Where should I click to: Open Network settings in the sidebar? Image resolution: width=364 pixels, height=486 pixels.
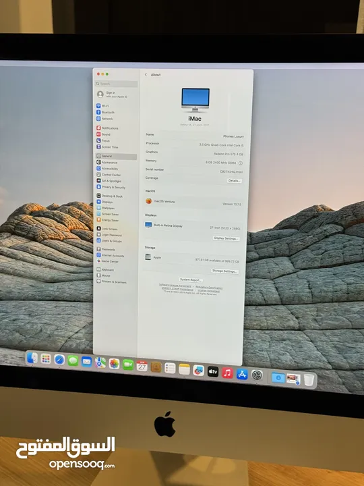(x=104, y=119)
